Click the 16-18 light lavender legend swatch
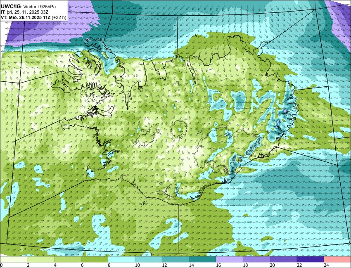Viewport: 351px width, 268px height. pos(230,259)
